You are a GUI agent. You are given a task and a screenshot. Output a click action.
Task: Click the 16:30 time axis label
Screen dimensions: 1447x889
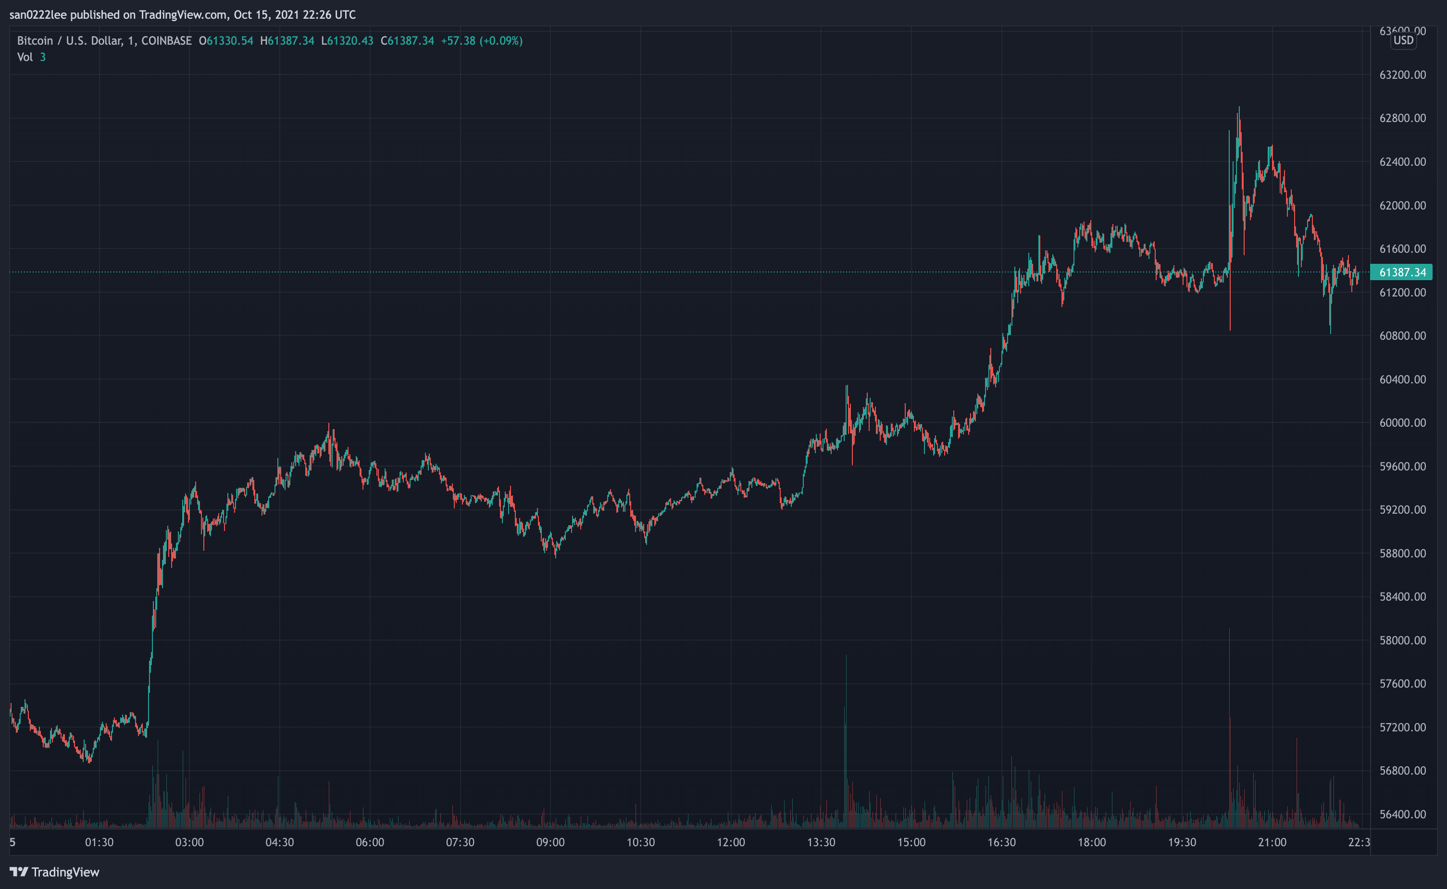pos(1002,842)
